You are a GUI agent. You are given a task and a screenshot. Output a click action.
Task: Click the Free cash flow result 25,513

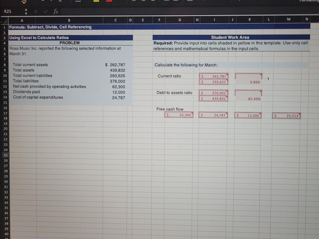pos(286,116)
